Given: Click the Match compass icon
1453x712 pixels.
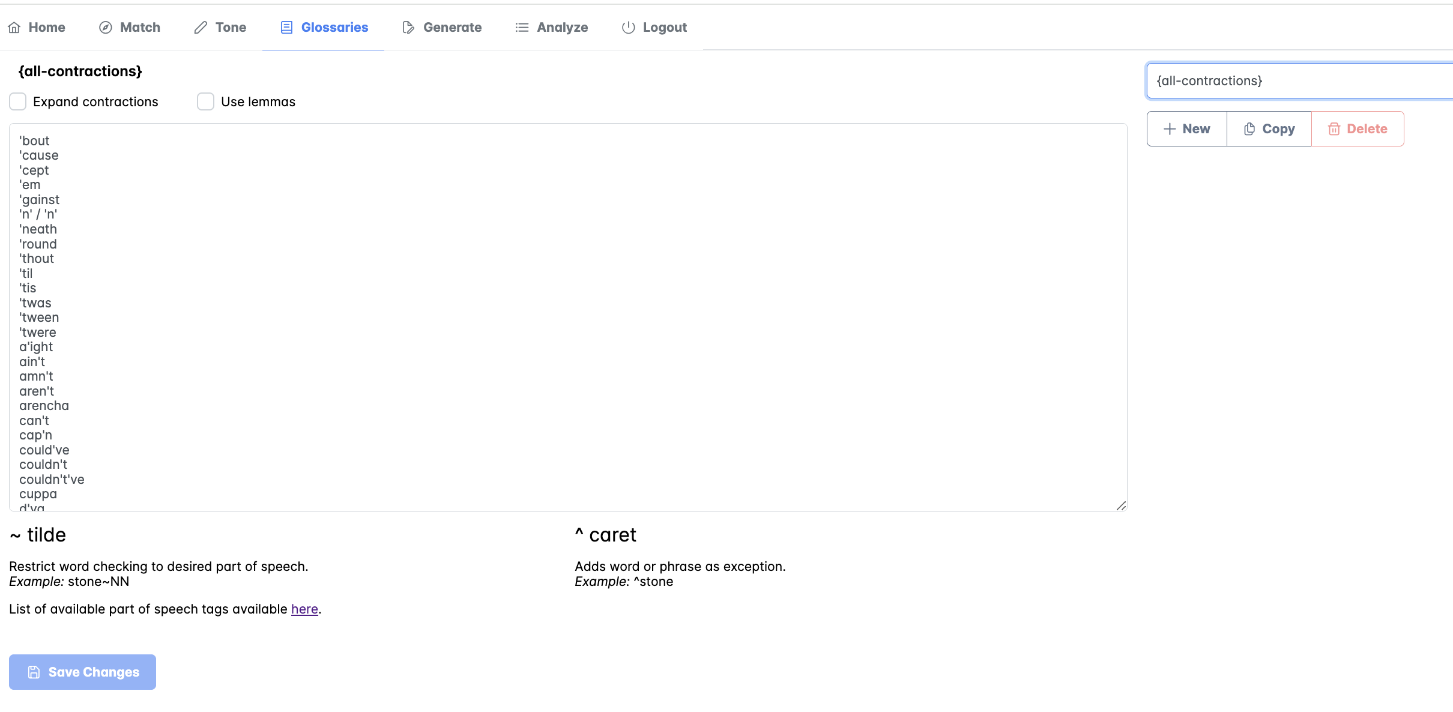Looking at the screenshot, I should 106,28.
